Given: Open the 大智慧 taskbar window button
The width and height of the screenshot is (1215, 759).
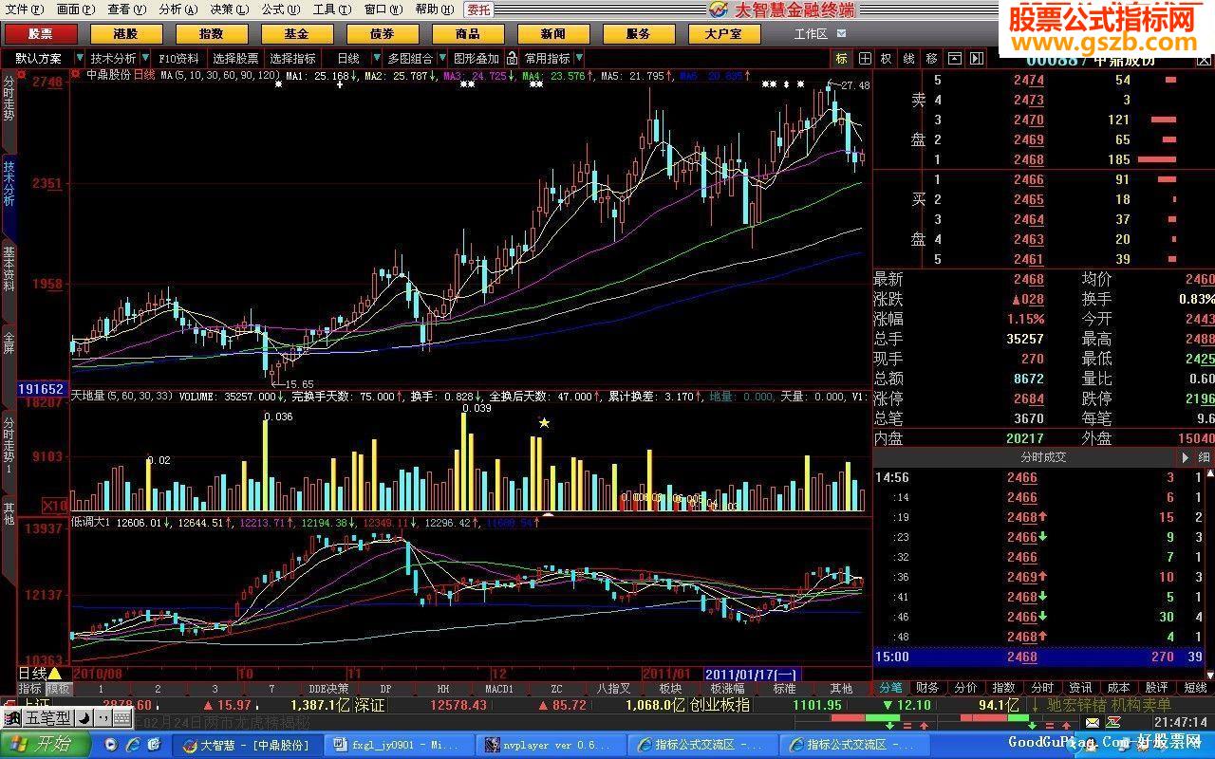Looking at the screenshot, I should (247, 745).
